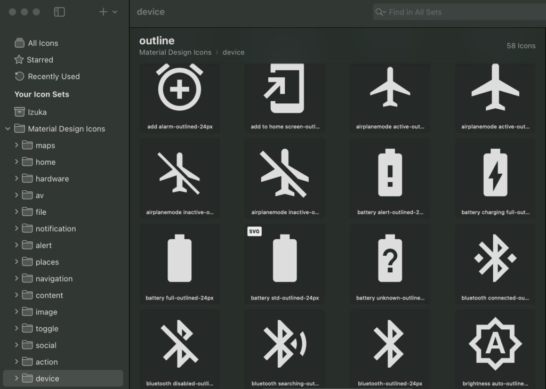Image resolution: width=546 pixels, height=389 pixels.
Task: Expand the places folder chevron
Action: [17, 262]
